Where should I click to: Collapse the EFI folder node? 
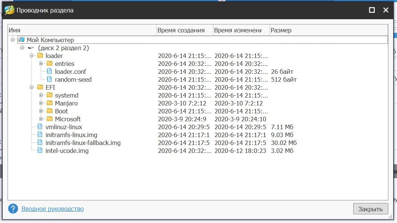(31, 87)
